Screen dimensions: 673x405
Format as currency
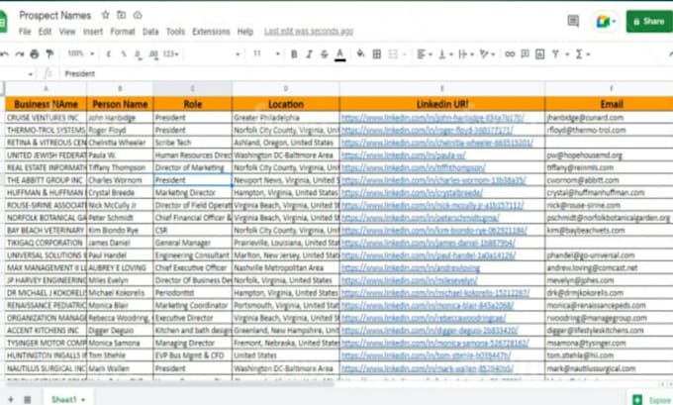(109, 54)
